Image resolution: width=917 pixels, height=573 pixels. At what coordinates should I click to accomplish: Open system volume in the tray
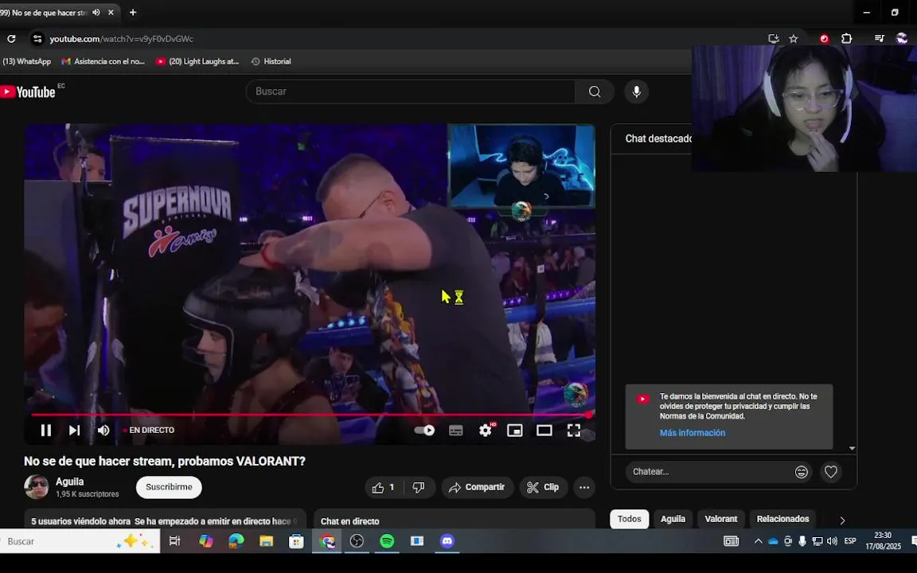(832, 541)
